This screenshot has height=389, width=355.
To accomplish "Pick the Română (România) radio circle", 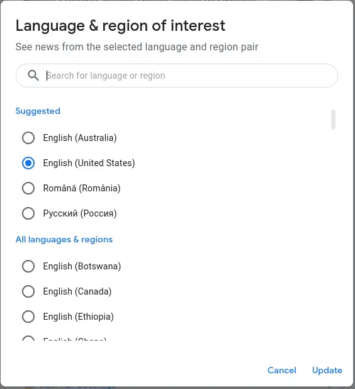I will coord(28,188).
